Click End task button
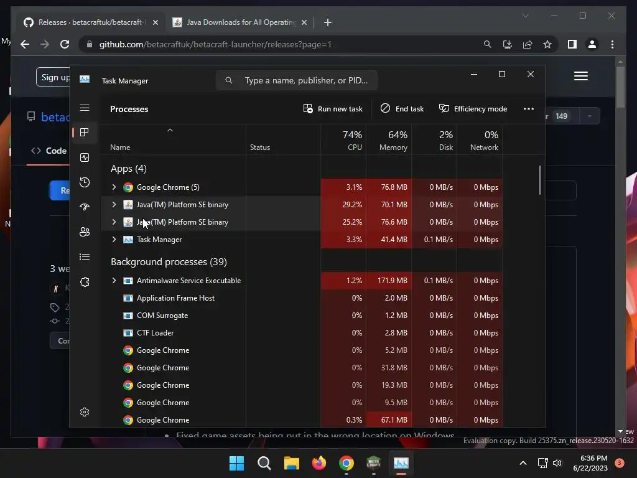Image resolution: width=637 pixels, height=478 pixels. click(402, 108)
